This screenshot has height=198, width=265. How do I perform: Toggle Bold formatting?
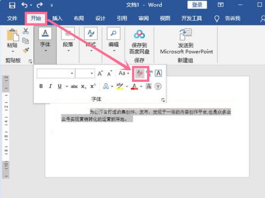(x=41, y=86)
